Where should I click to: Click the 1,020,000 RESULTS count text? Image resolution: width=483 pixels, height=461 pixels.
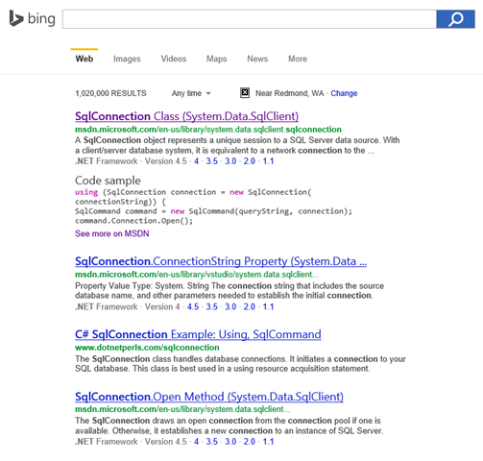pos(110,93)
